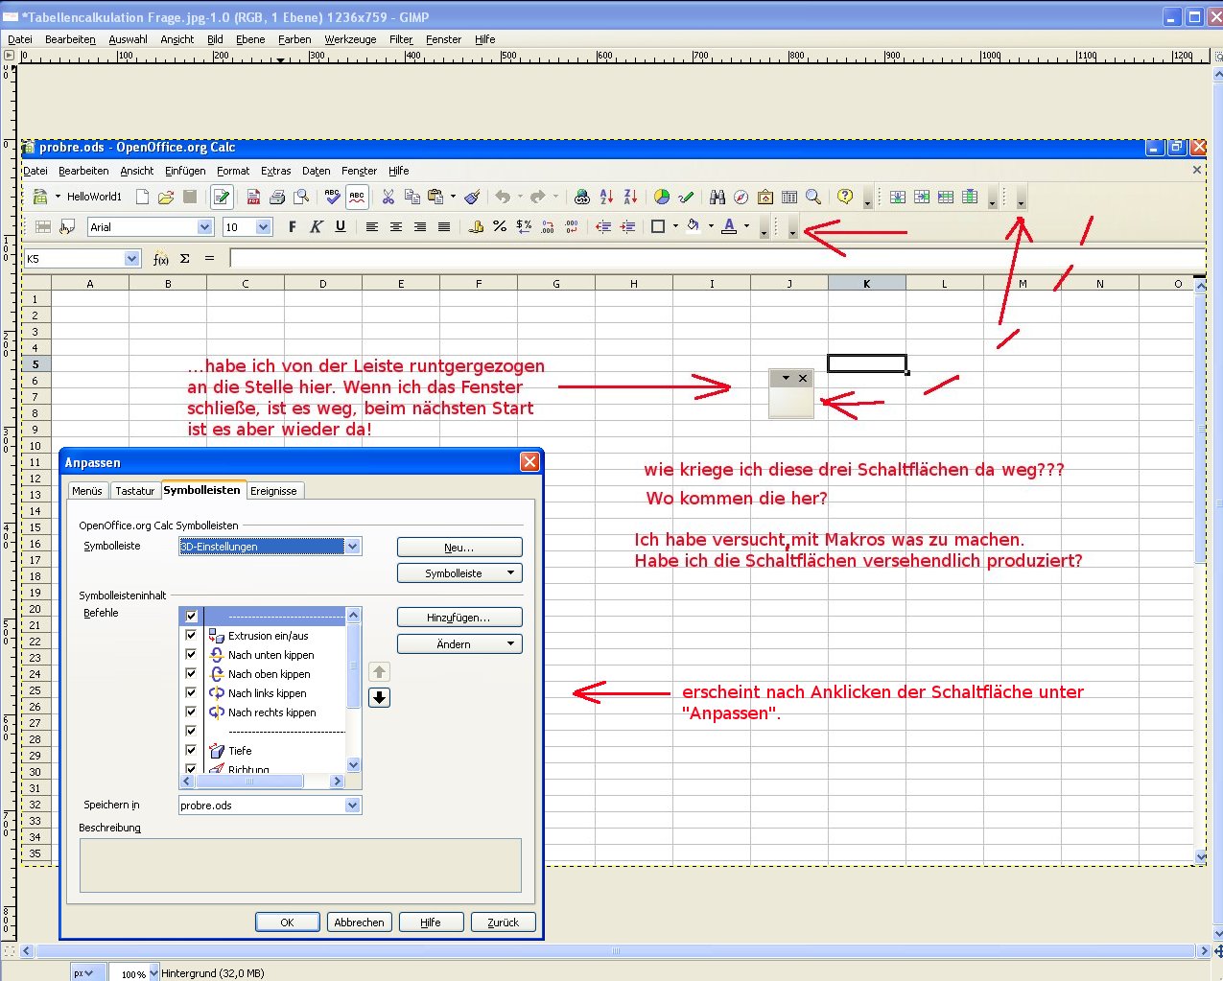Click the Calc formula input line
The height and width of the screenshot is (981, 1223).
coord(717,258)
